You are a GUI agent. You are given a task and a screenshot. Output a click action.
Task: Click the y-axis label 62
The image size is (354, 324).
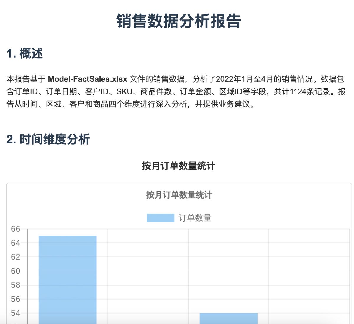coord(15,257)
